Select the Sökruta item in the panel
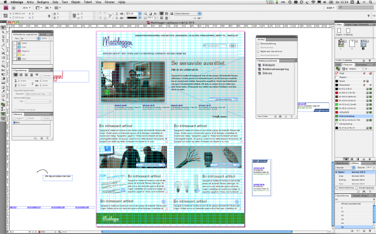The image size is (376, 234). pos(267,73)
